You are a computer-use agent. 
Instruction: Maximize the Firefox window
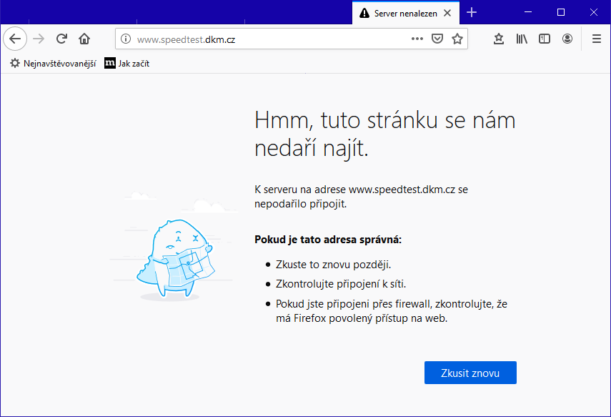[561, 12]
